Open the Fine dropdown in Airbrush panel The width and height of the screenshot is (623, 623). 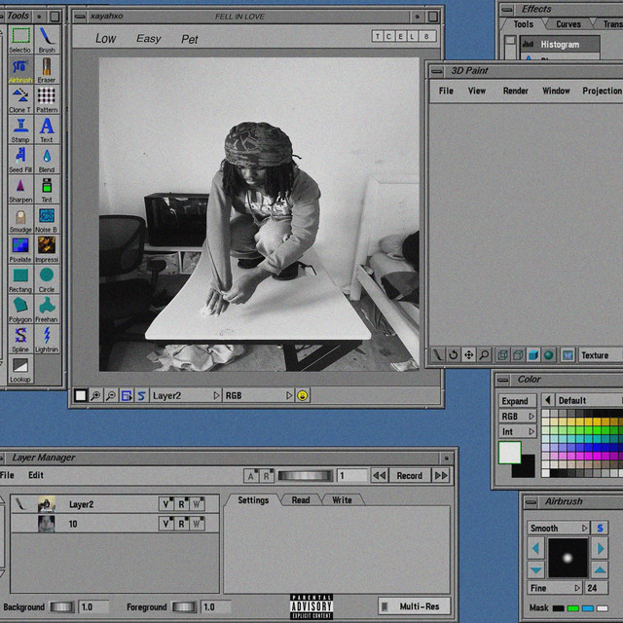[x=555, y=588]
